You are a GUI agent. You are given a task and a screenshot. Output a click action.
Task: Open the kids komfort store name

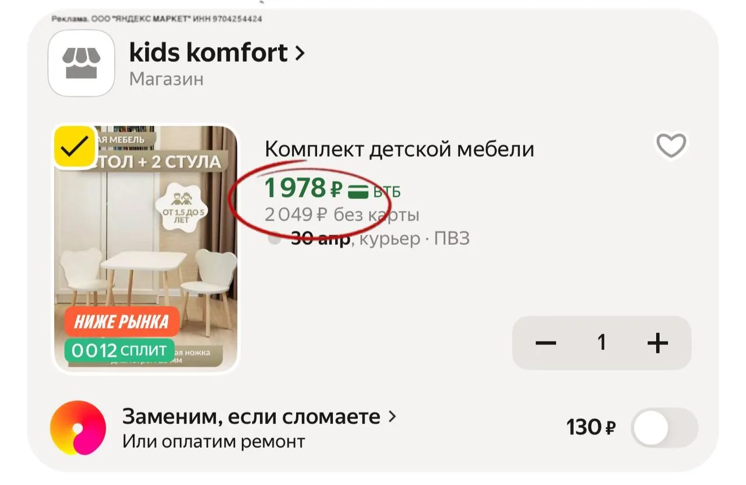pos(208,53)
